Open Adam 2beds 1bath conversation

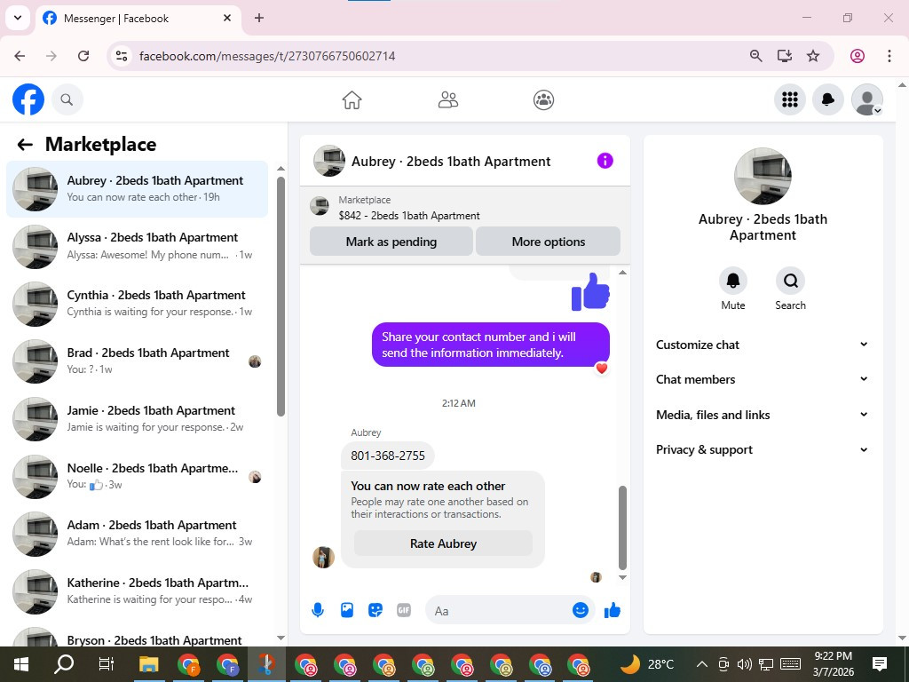point(138,534)
